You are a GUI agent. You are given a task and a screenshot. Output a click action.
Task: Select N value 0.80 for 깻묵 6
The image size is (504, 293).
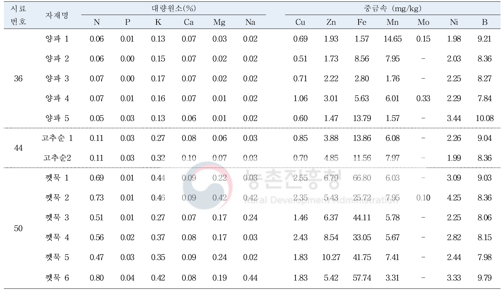coord(97,278)
